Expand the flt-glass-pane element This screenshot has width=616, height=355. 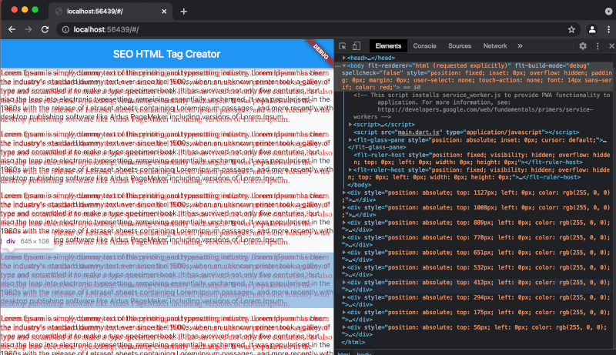coord(350,140)
